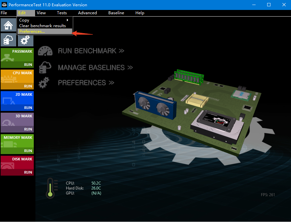This screenshot has height=222, width=291.
Task: Click the gears preferences icon in sidebar
Action: coord(25,40)
